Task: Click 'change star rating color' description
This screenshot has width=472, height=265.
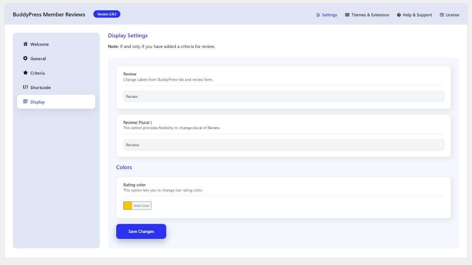Action: coord(163,190)
